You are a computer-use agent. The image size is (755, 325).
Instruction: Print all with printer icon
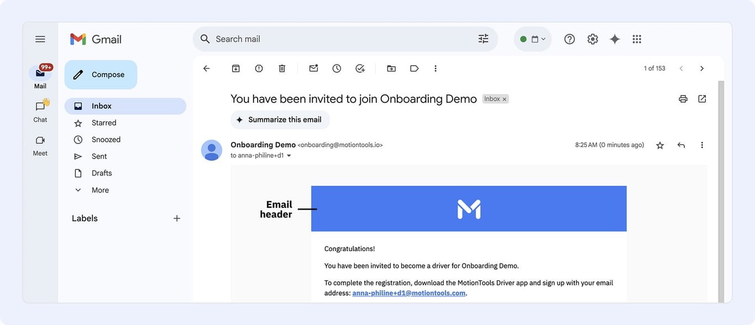[x=683, y=99]
